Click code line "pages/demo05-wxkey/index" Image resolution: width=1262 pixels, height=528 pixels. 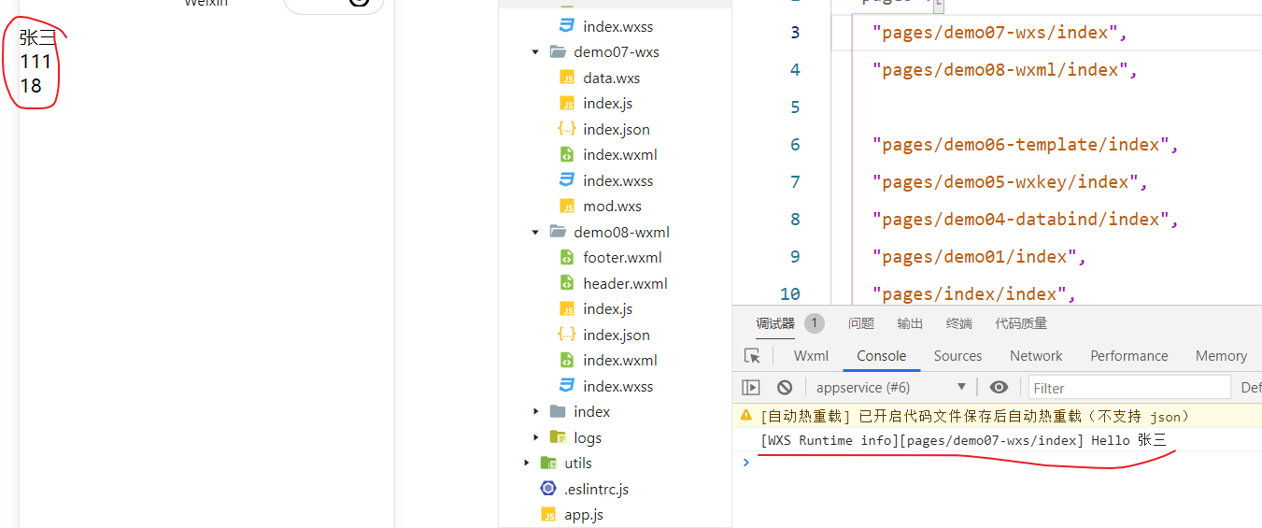pyautogui.click(x=1010, y=182)
